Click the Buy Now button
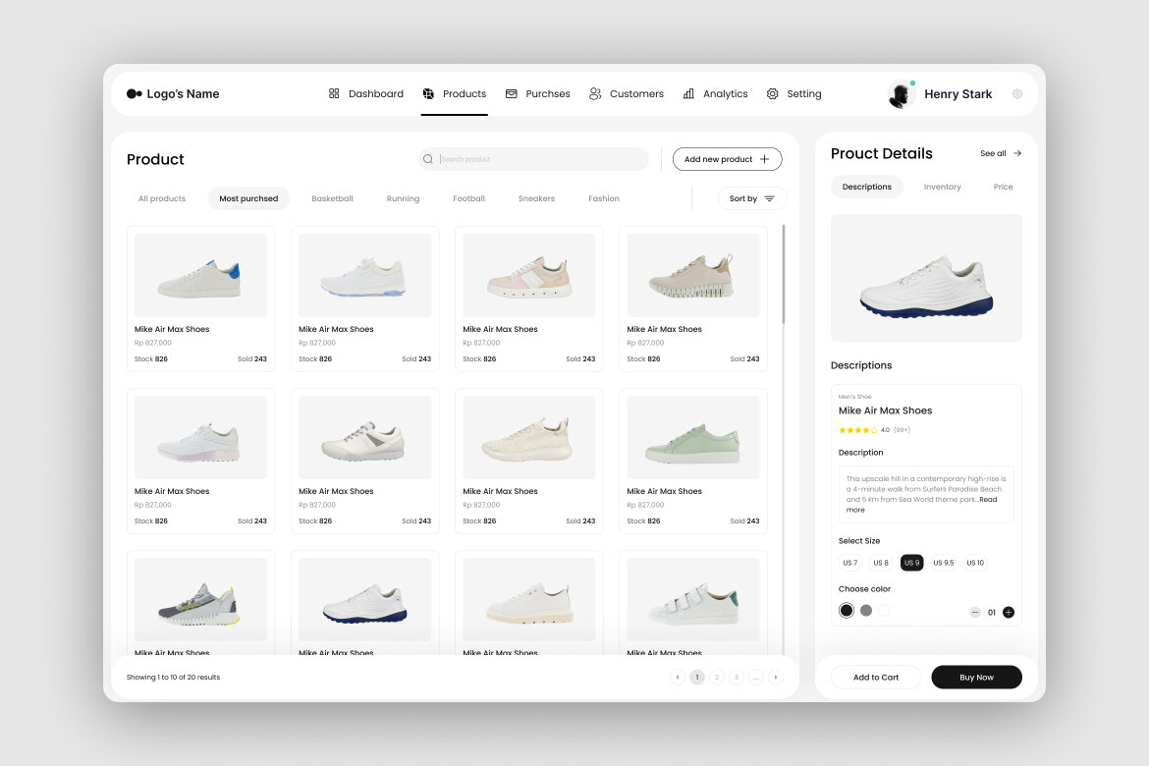Viewport: 1149px width, 766px height. coord(976,677)
